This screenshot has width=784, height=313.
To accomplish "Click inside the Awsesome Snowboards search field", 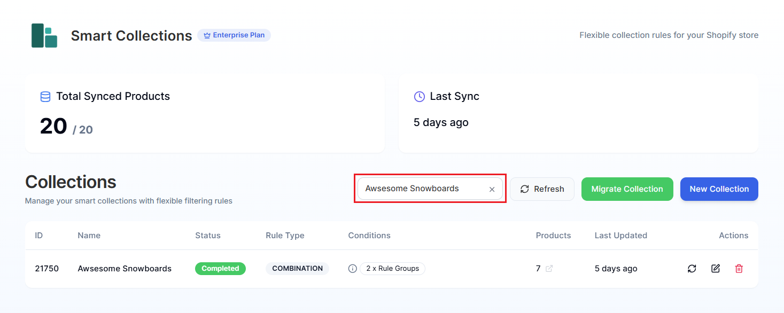I will pyautogui.click(x=422, y=189).
